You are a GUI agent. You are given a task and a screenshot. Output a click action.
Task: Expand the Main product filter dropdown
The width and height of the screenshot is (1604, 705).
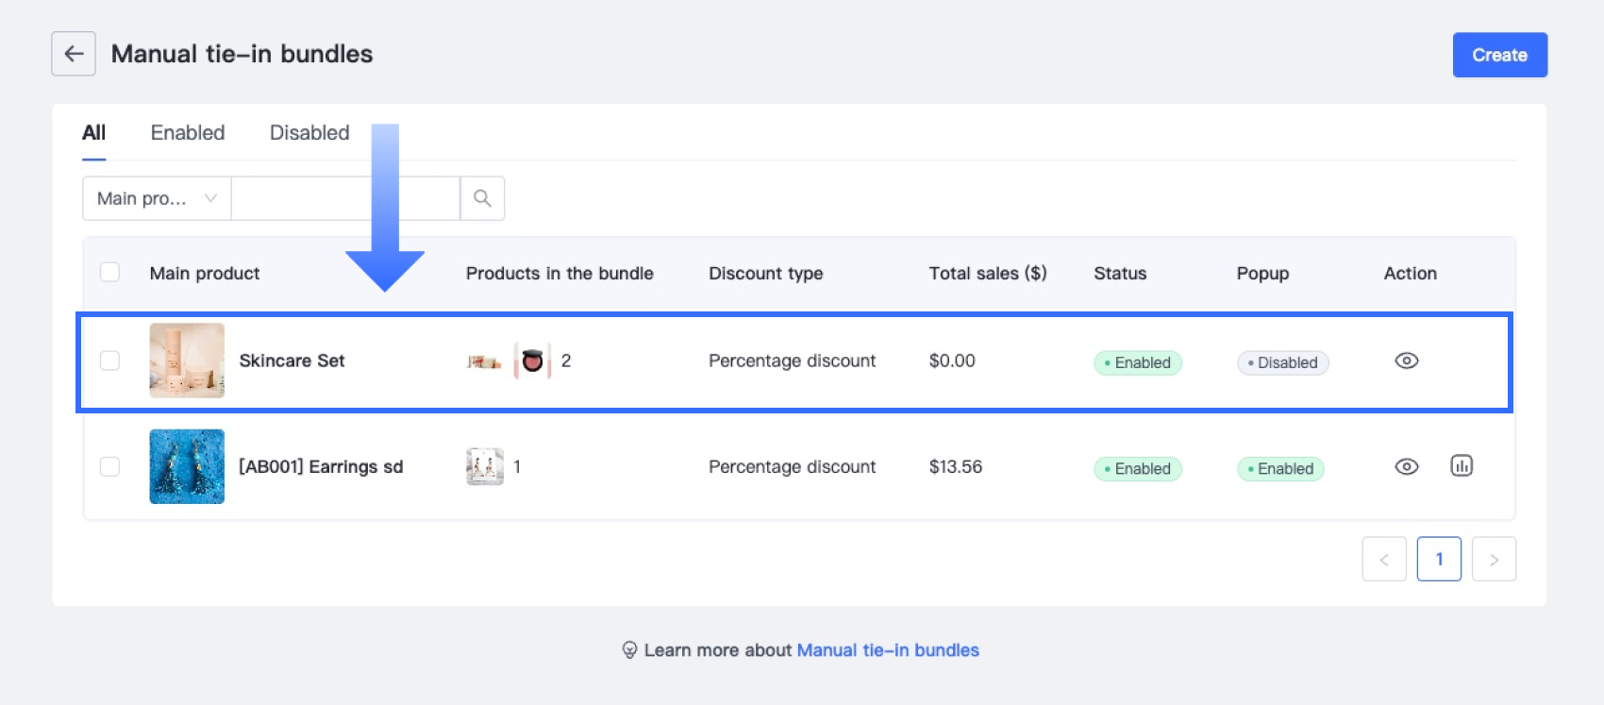157,198
